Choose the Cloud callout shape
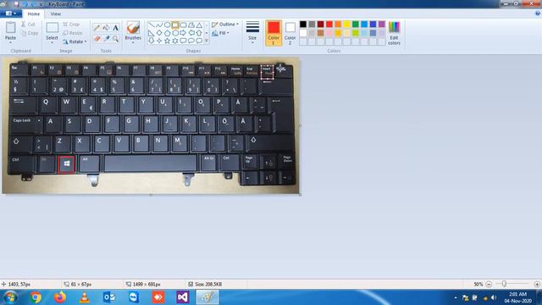 pyautogui.click(x=199, y=41)
